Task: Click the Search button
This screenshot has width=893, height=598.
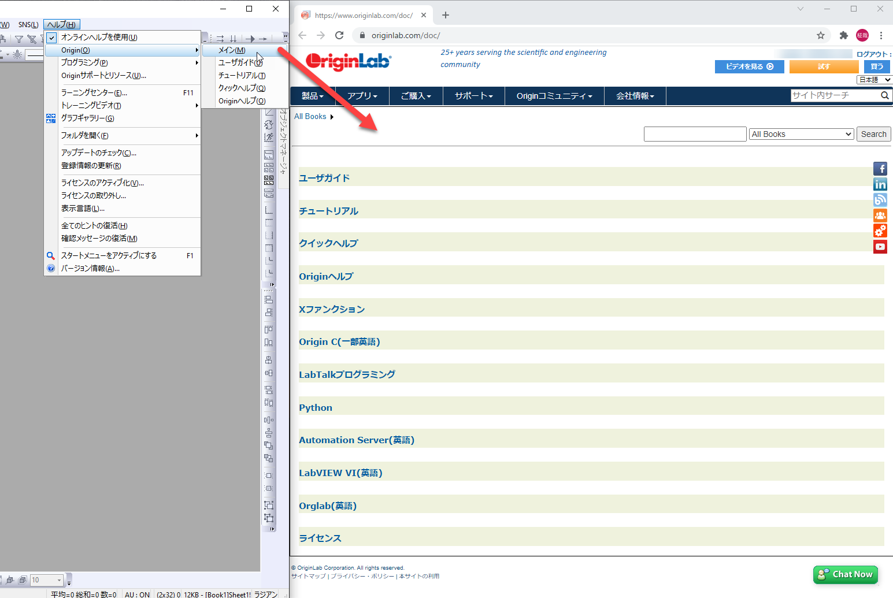Action: click(873, 134)
